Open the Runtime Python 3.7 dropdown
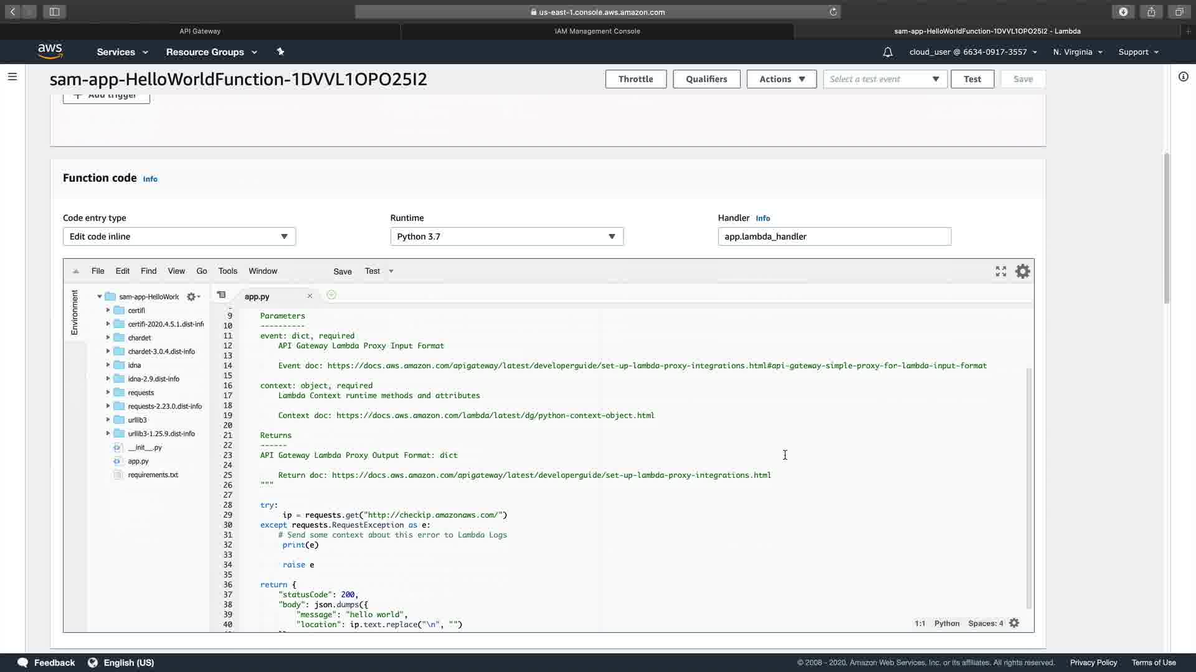 point(506,236)
